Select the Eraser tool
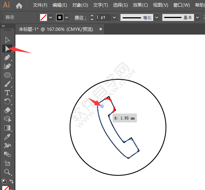The height and width of the screenshot is (190, 205). (x=7, y=110)
